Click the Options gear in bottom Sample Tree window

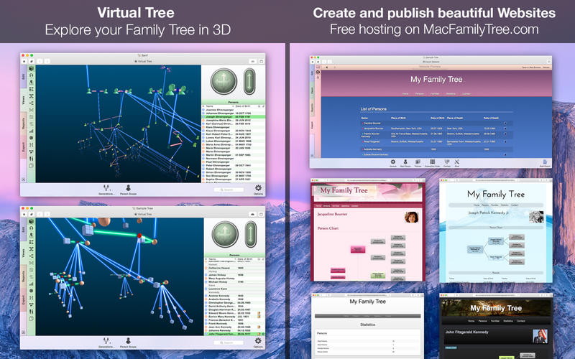click(x=258, y=337)
